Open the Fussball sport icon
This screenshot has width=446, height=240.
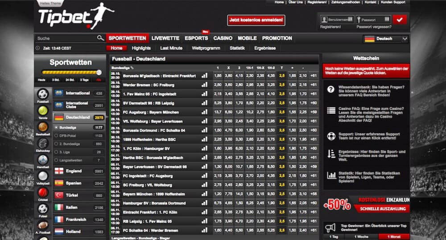(x=43, y=94)
